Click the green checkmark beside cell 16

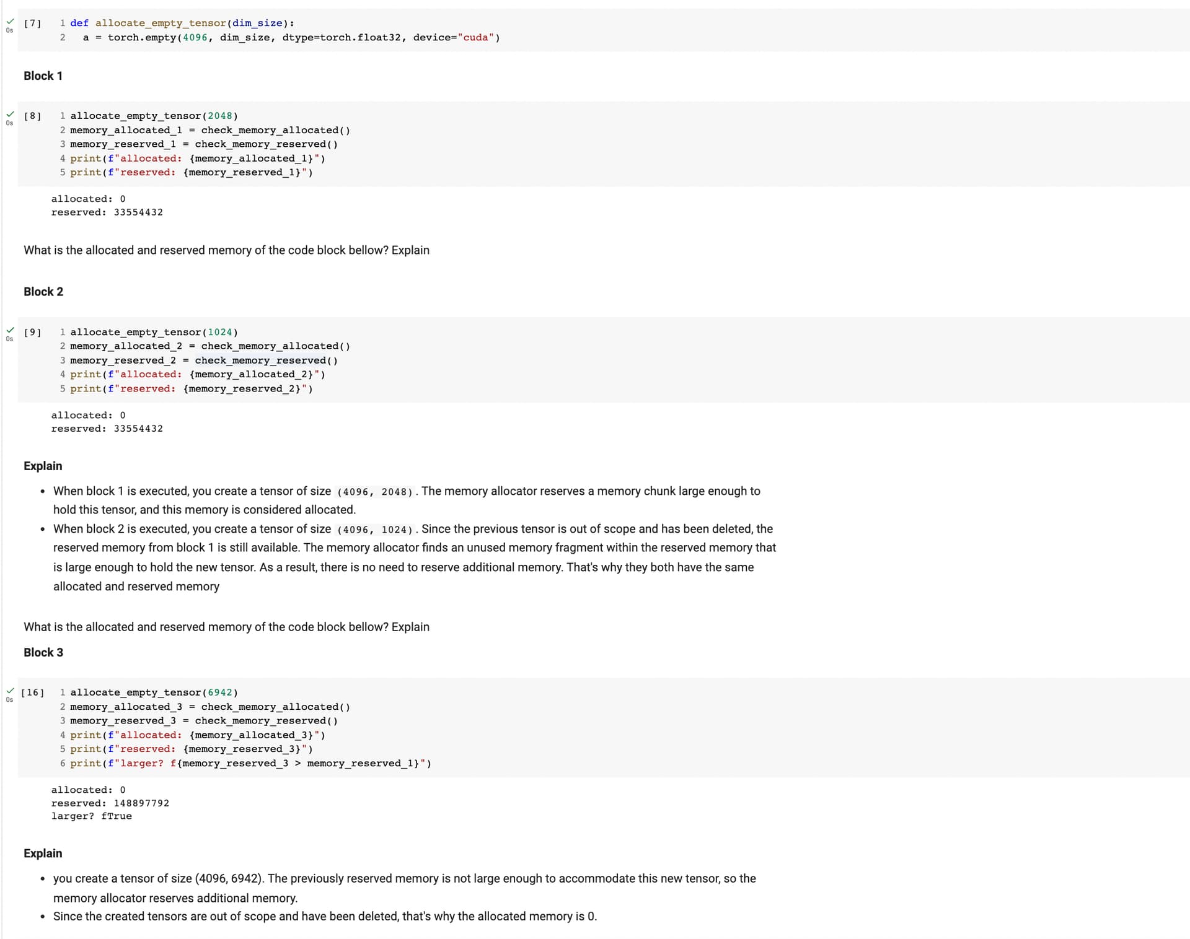tap(10, 691)
